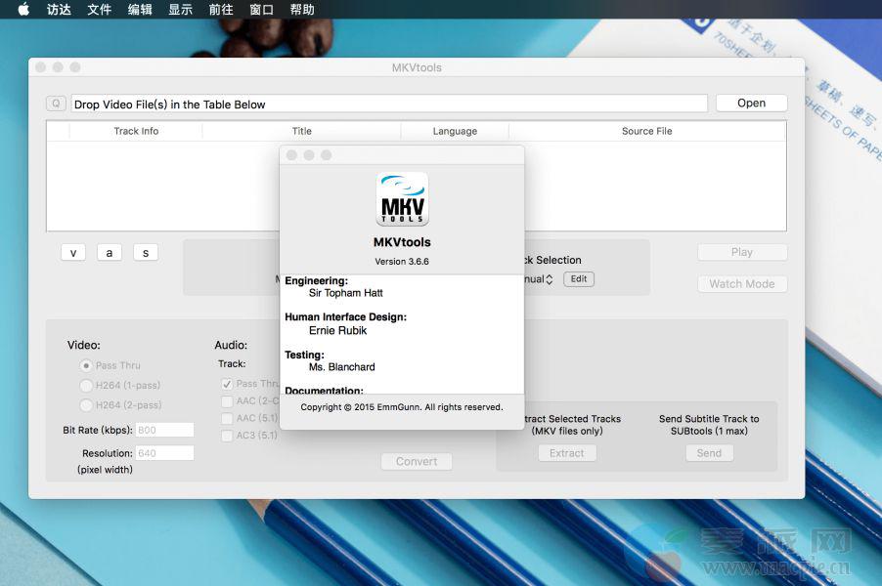Click the MKVtools logo in About dialog
The height and width of the screenshot is (586, 882).
click(402, 199)
